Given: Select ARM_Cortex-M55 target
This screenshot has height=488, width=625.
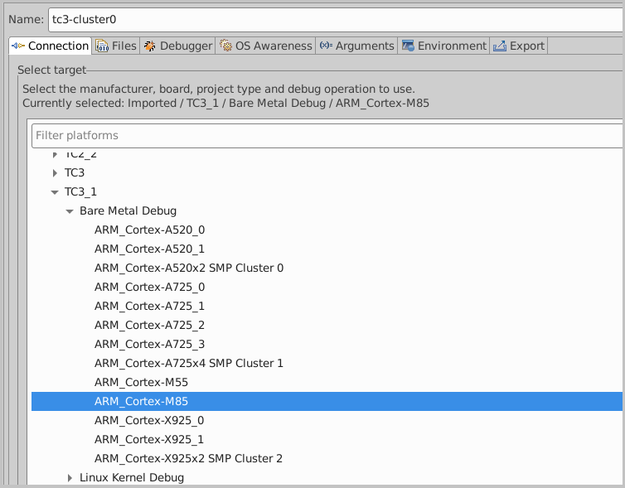Looking at the screenshot, I should pos(141,383).
